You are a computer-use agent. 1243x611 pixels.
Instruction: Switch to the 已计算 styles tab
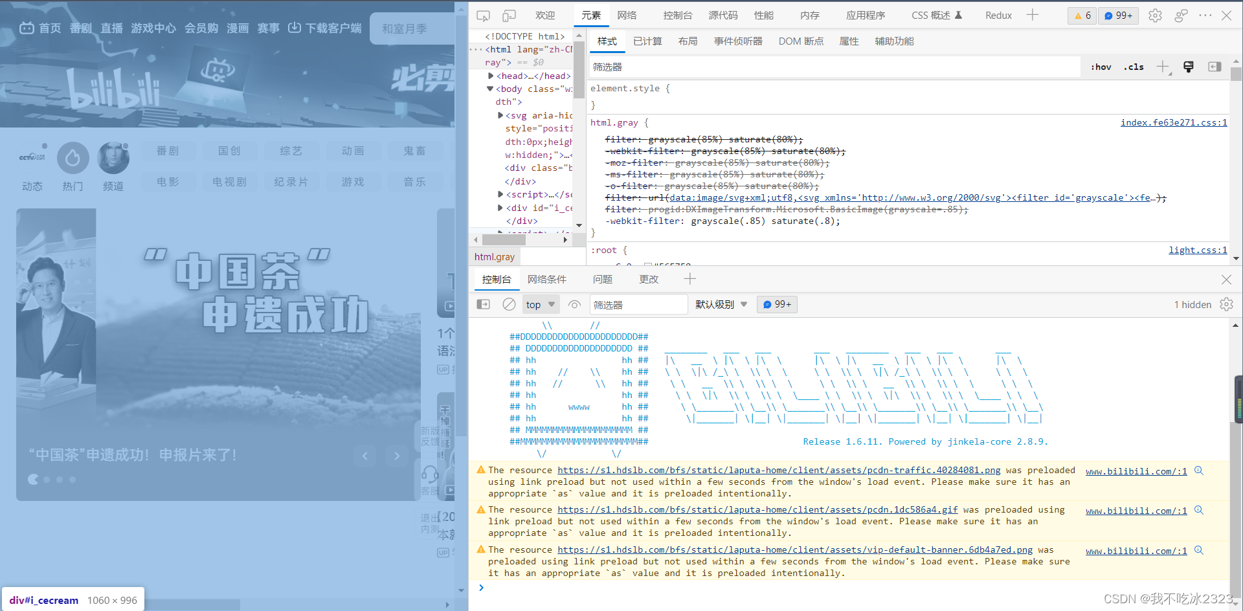[647, 41]
